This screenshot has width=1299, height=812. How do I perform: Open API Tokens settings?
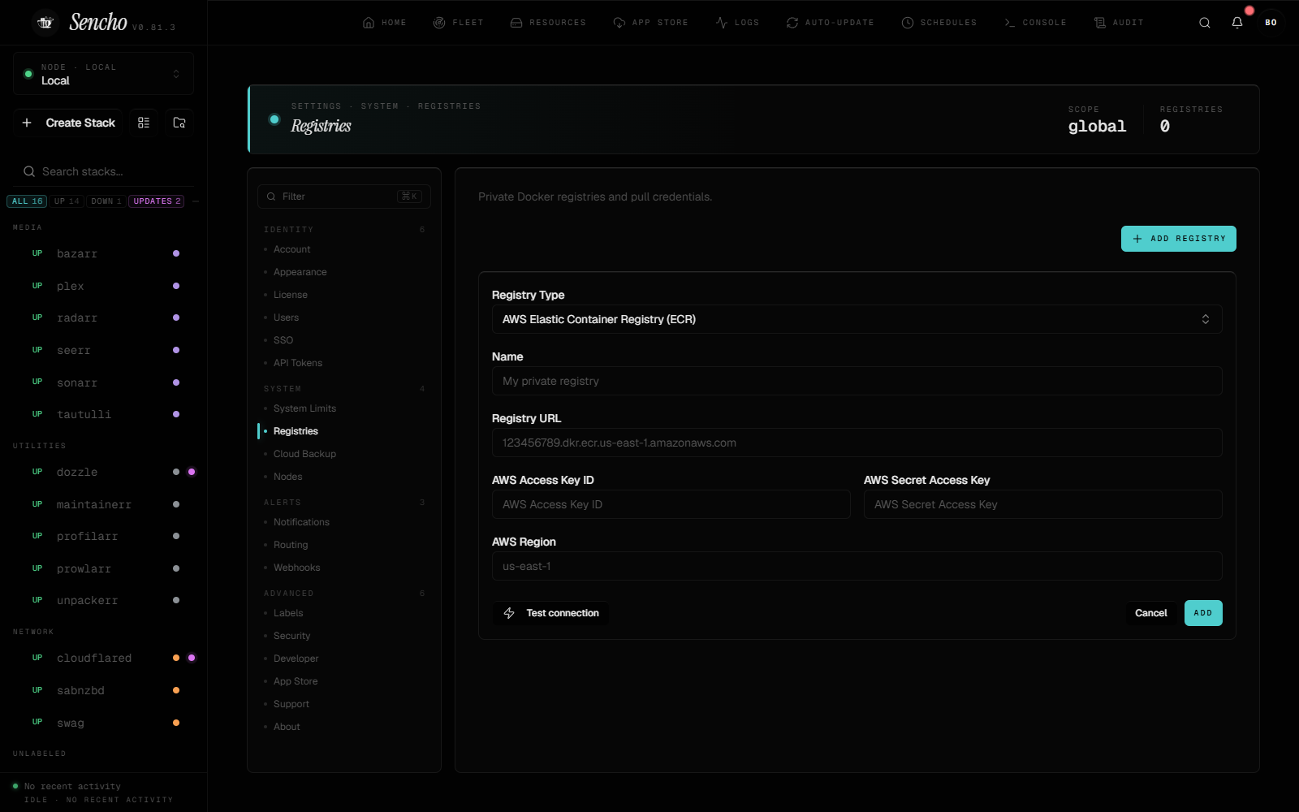coord(344,363)
